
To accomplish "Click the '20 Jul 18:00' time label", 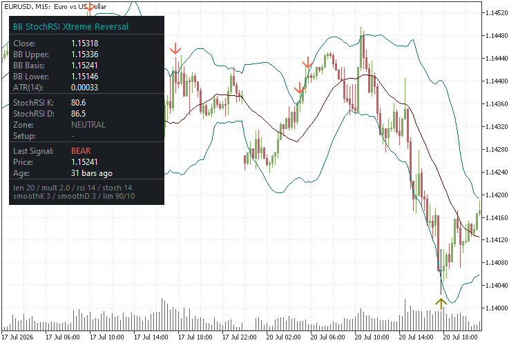I will (x=460, y=337).
